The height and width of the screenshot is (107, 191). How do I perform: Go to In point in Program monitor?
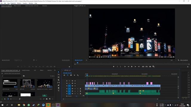pyautogui.click(x=125, y=67)
